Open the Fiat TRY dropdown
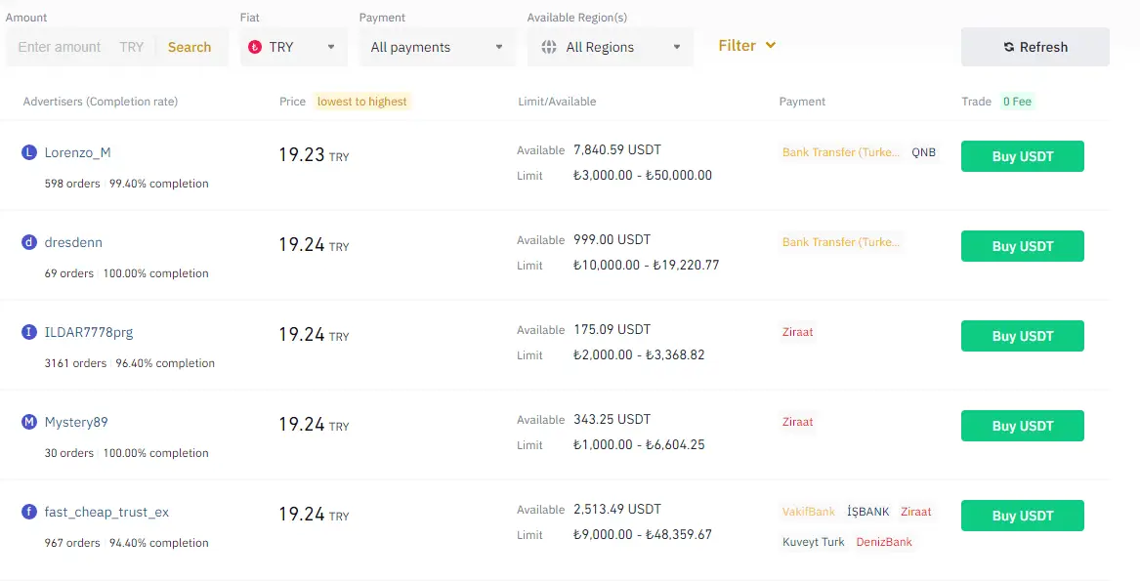The image size is (1140, 581). pyautogui.click(x=291, y=47)
